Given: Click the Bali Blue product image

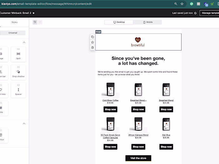Looking at the screenshot, I should 166,124.
